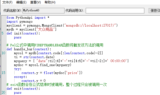Click the 'ti = str(context.date)' line
The height and width of the screenshot is (95, 160).
34,57
